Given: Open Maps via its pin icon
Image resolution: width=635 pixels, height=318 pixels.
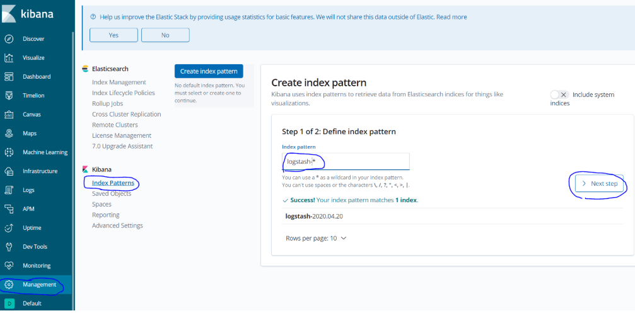Looking at the screenshot, I should [9, 133].
